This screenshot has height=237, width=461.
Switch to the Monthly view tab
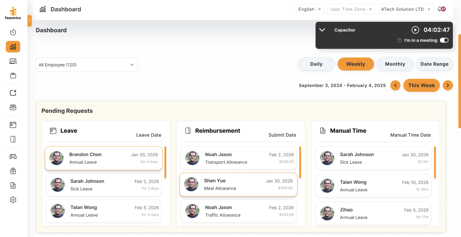click(395, 64)
